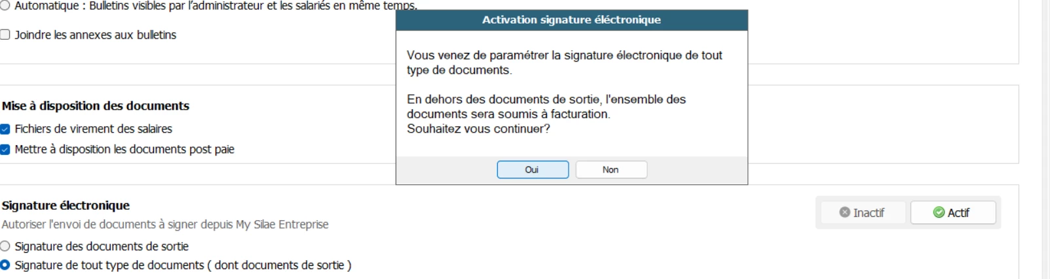The image size is (1050, 279).
Task: Decline with the Non button
Action: click(610, 169)
